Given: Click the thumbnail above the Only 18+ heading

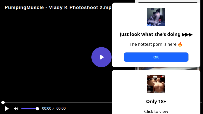Looking at the screenshot, I should [156, 84].
